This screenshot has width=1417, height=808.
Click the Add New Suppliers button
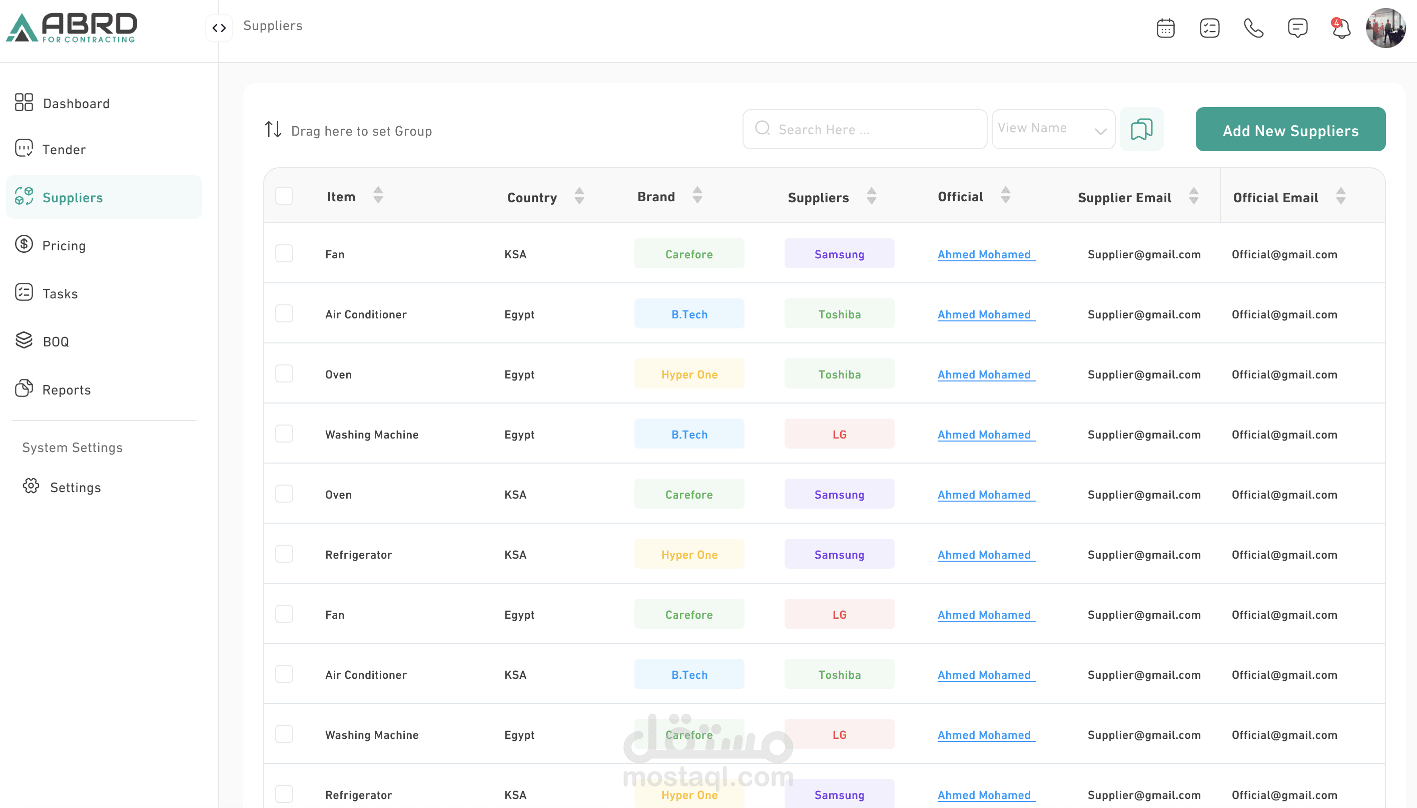click(x=1290, y=130)
